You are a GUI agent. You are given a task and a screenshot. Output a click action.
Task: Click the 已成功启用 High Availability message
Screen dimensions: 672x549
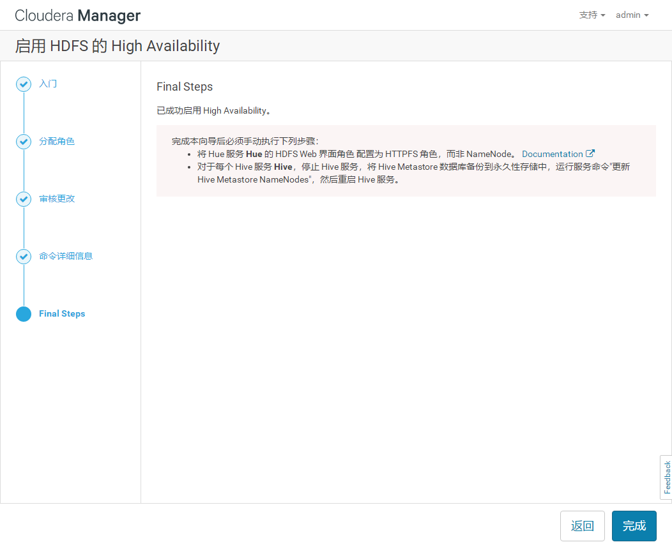tap(214, 110)
